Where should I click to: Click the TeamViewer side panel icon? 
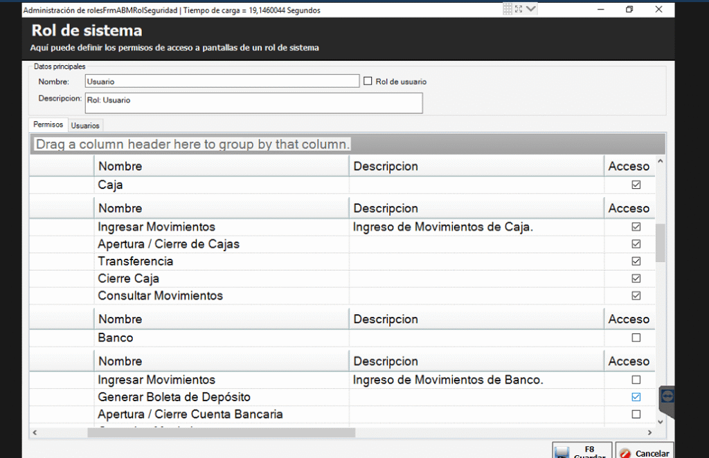point(668,396)
